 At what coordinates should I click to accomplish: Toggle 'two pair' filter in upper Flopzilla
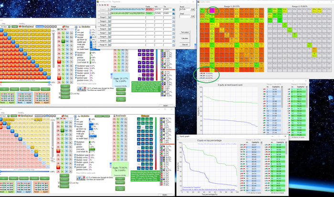[x=80, y=32]
